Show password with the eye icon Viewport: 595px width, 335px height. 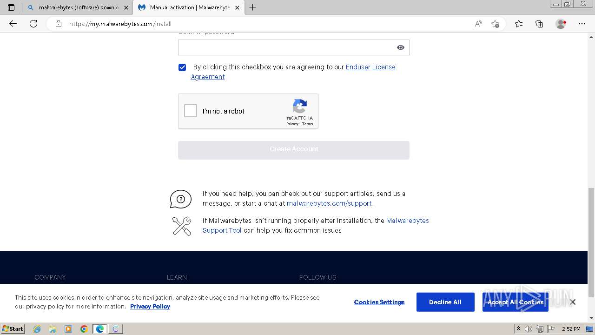(401, 47)
